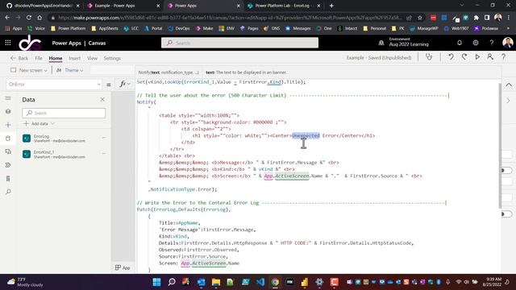This screenshot has width=516, height=290.
Task: Open Power Apps settings gear
Action: coord(476,43)
